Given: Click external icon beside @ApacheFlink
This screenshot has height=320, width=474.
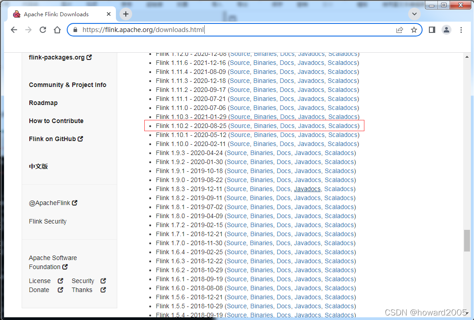Looking at the screenshot, I should tap(75, 203).
